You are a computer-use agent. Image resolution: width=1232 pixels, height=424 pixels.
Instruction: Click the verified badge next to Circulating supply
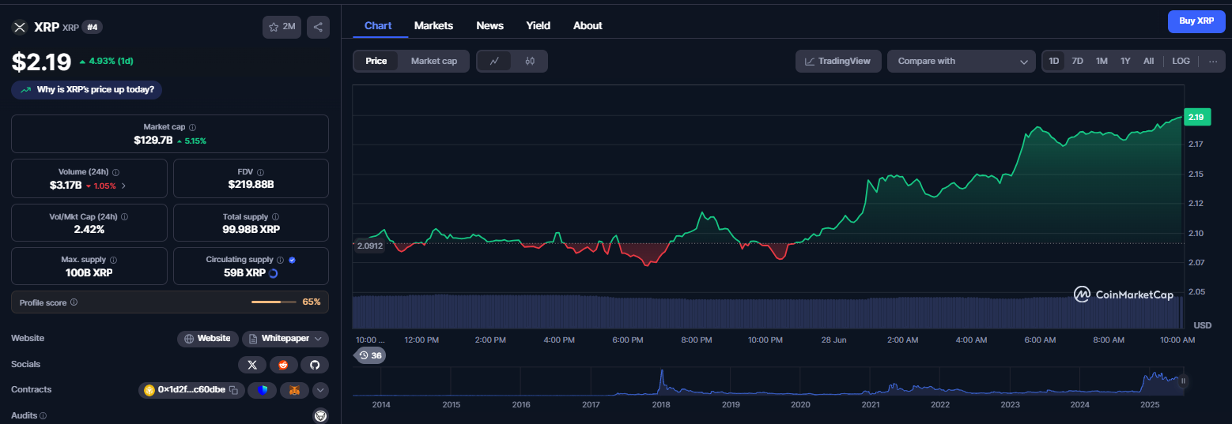click(x=293, y=260)
